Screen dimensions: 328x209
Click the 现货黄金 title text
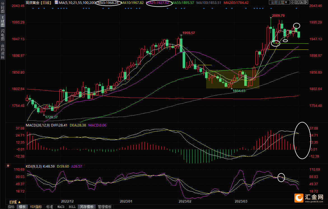[32, 3]
